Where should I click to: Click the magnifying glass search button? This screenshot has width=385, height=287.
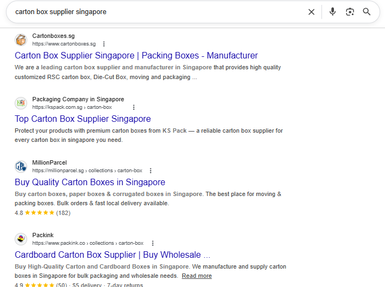367,11
